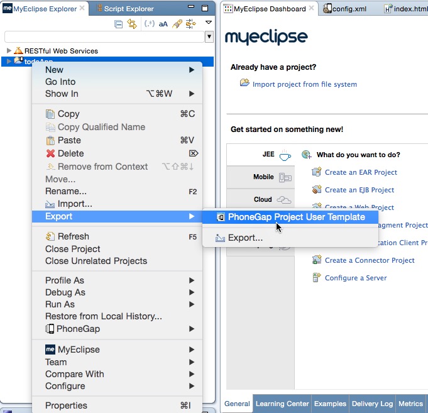The width and height of the screenshot is (428, 413).
Task: Click Configure a Server link
Action: (356, 278)
